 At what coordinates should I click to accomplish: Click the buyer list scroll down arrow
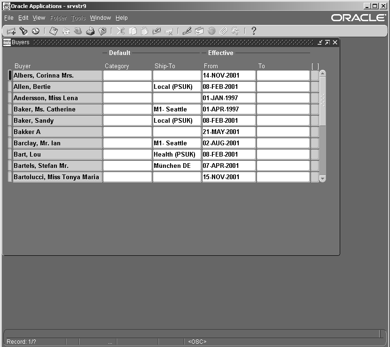tap(323, 179)
